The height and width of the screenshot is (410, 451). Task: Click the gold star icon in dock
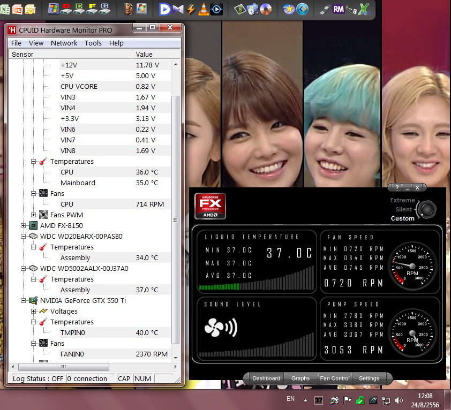[x=289, y=9]
